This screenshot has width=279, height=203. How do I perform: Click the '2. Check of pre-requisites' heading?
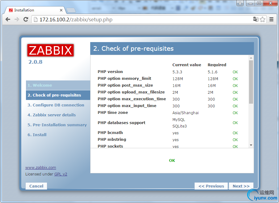point(133,49)
